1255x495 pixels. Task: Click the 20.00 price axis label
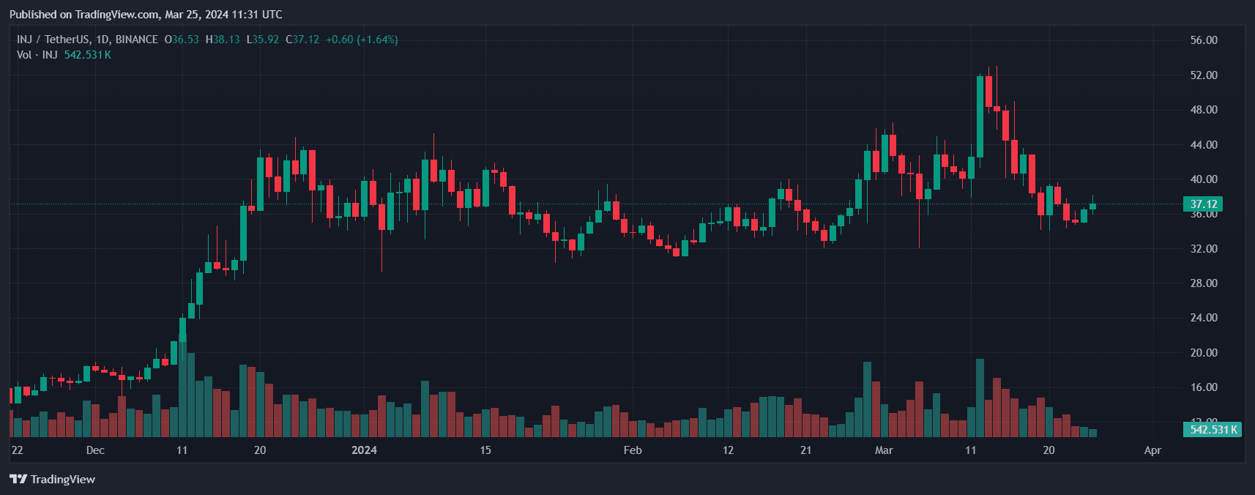point(1204,353)
